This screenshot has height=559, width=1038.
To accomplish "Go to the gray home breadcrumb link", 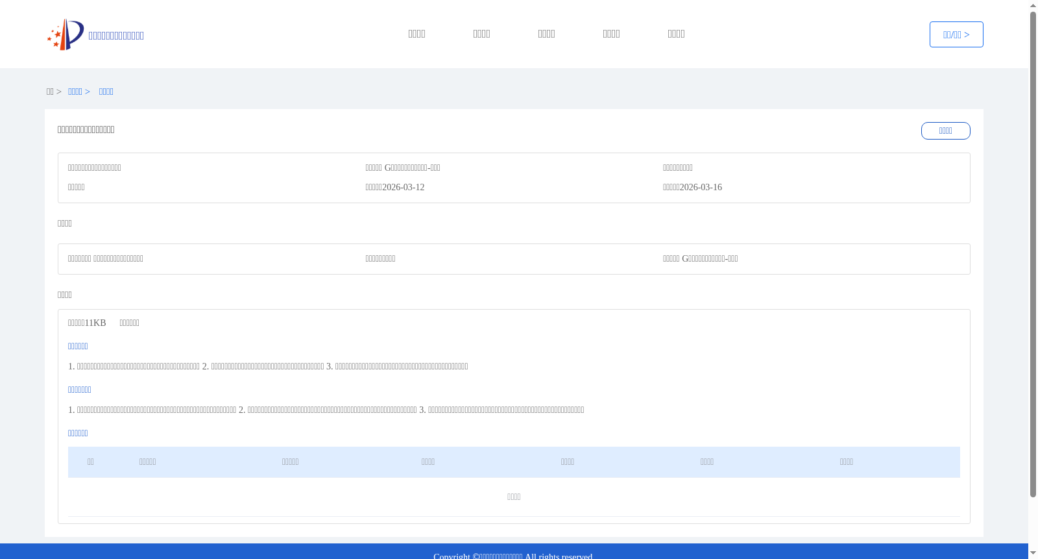I will pyautogui.click(x=54, y=92).
